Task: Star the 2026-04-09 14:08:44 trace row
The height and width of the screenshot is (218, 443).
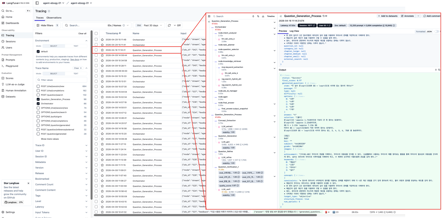Action: click(102, 55)
